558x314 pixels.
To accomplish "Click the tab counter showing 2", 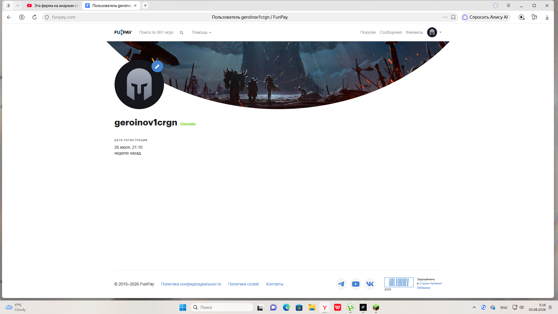I will [8, 6].
